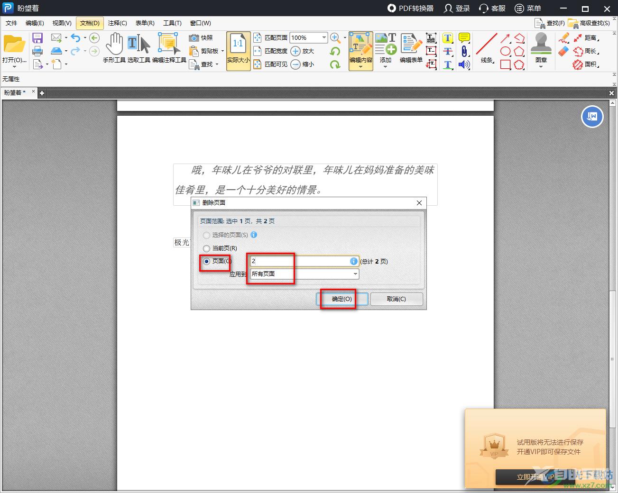Open the zoom percentage 100% dropdown
The height and width of the screenshot is (493, 618).
[324, 37]
